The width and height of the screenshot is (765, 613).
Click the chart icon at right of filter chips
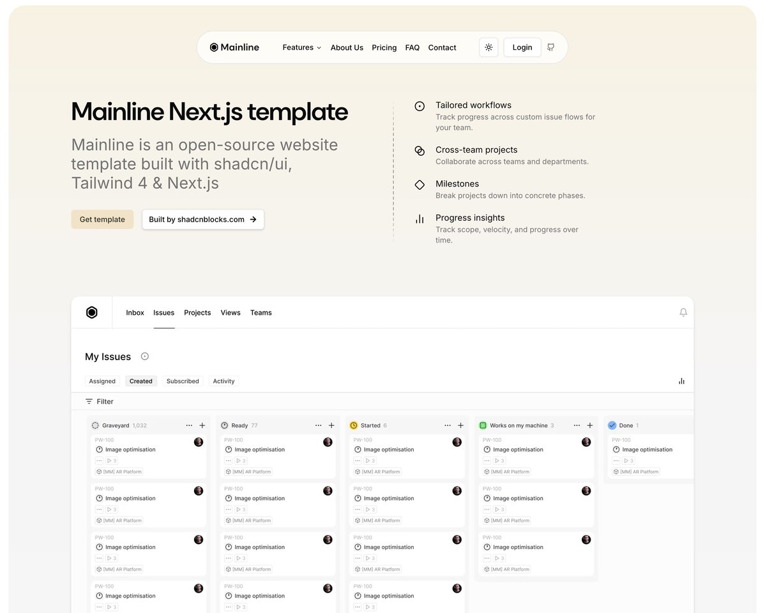(681, 381)
